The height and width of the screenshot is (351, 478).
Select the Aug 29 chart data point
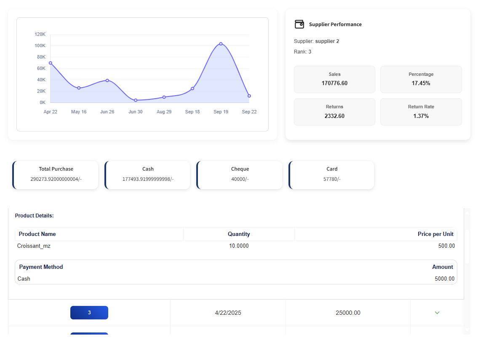pos(164,97)
